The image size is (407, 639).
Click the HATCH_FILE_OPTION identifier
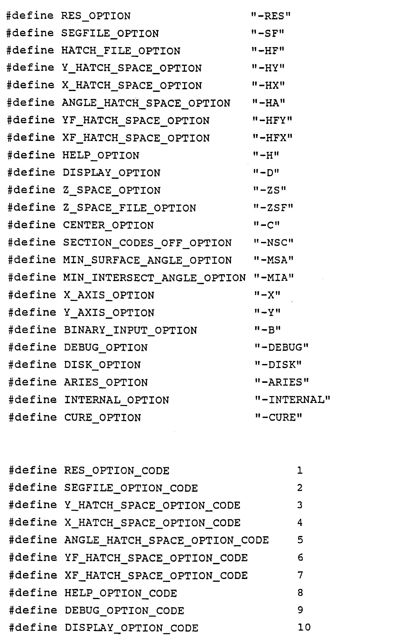pyautogui.click(x=121, y=51)
